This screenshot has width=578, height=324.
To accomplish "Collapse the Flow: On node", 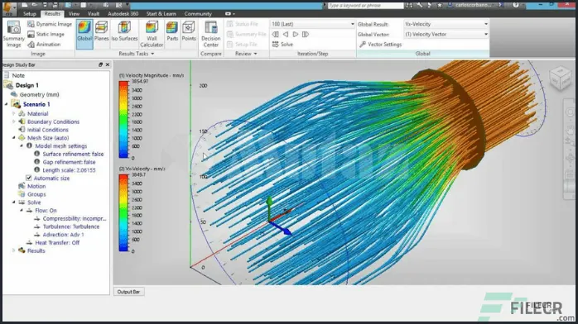I will point(22,211).
